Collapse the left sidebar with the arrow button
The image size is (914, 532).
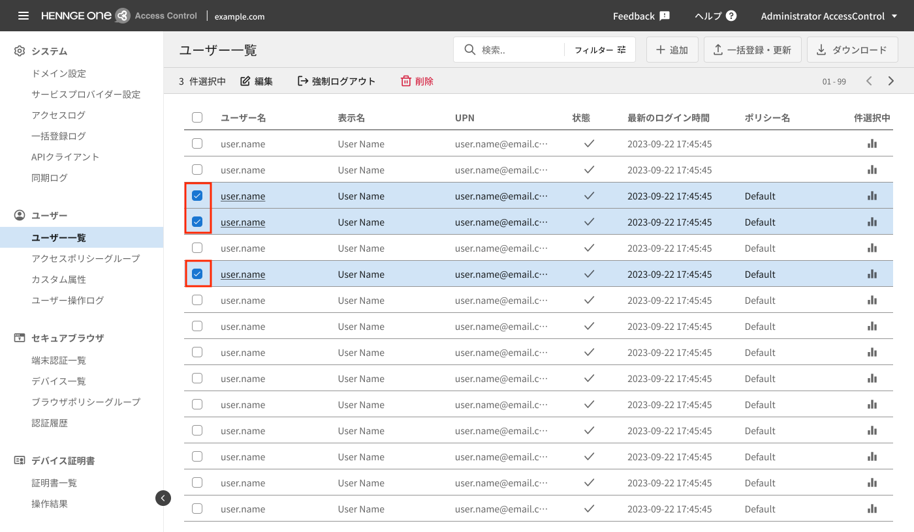[x=163, y=498]
